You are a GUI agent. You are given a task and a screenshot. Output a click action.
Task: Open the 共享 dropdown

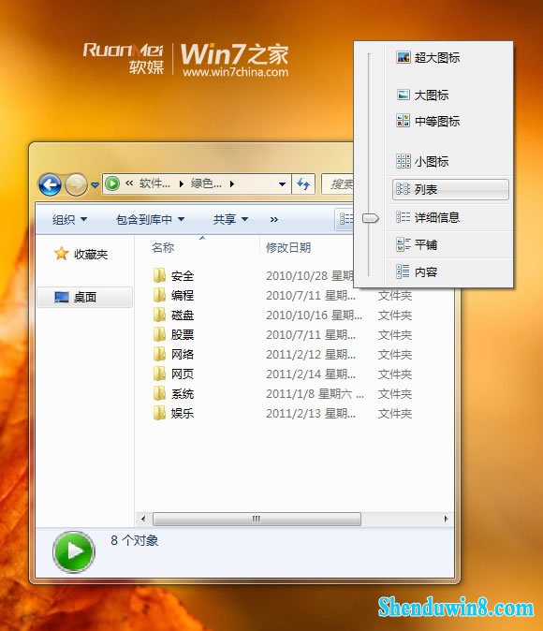[230, 219]
